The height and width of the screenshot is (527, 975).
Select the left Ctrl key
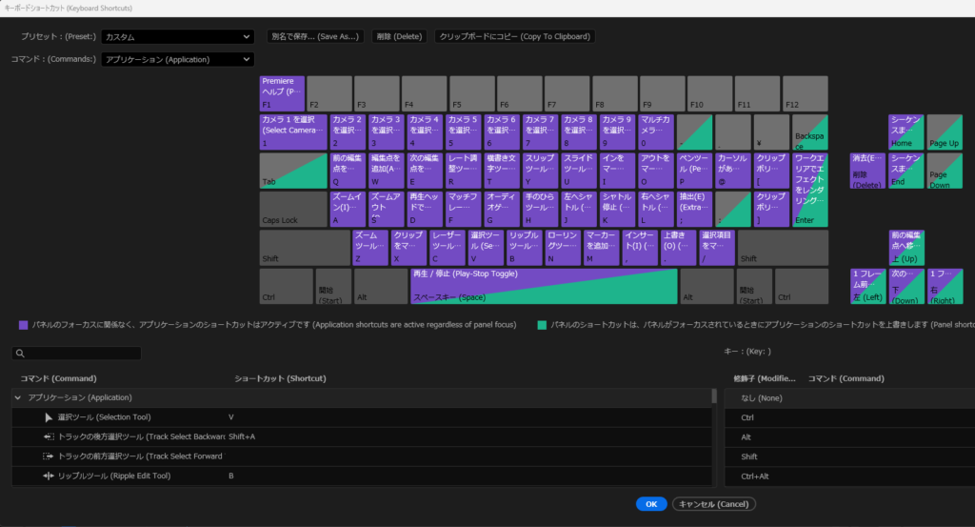click(x=286, y=286)
